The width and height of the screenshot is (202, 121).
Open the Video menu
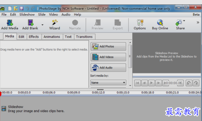pos(53,14)
